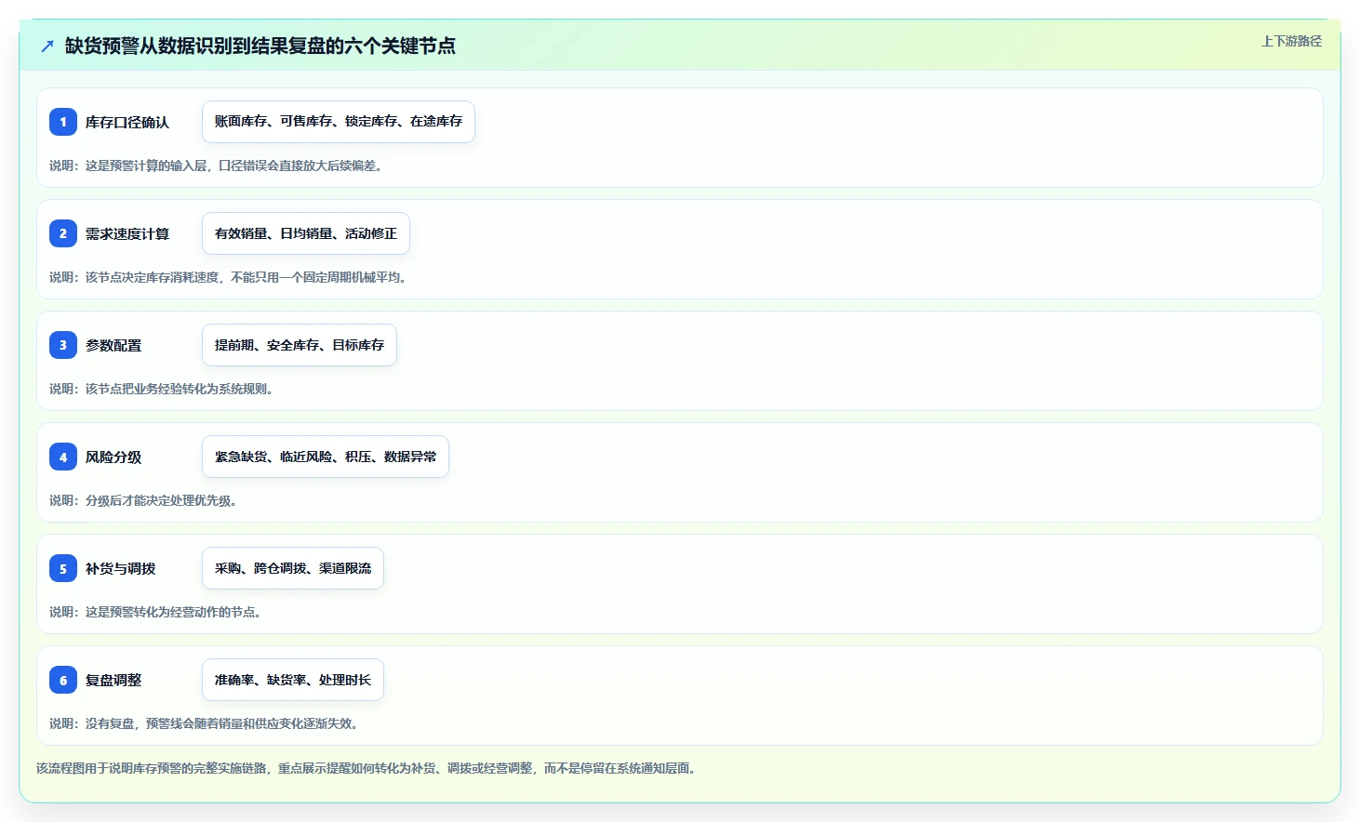Select the 准确率、缺货率、处理时长 chip
Image resolution: width=1360 pixels, height=822 pixels.
tap(293, 680)
